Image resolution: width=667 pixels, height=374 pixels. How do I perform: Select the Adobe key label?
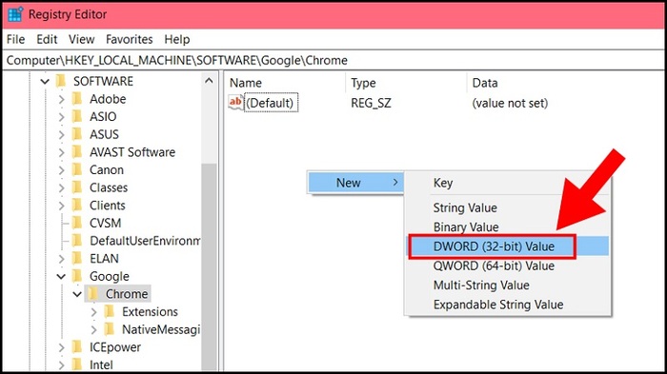click(108, 99)
